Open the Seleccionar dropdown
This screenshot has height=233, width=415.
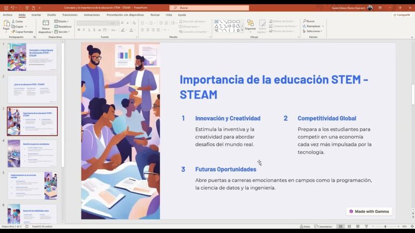[312, 31]
